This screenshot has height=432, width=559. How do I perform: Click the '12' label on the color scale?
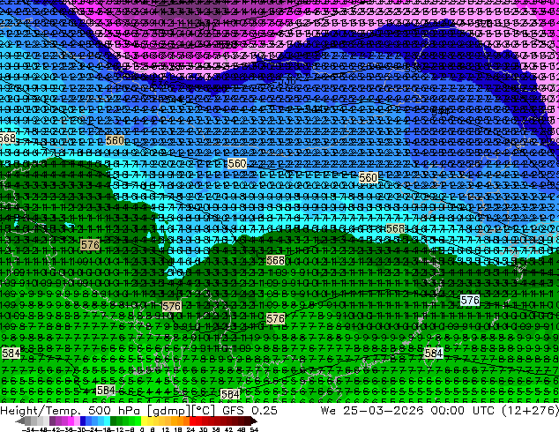(x=165, y=429)
